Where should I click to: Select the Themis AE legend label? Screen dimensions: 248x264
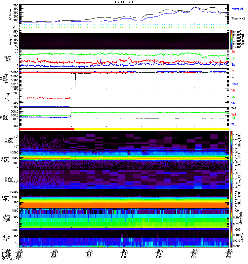tap(238, 18)
